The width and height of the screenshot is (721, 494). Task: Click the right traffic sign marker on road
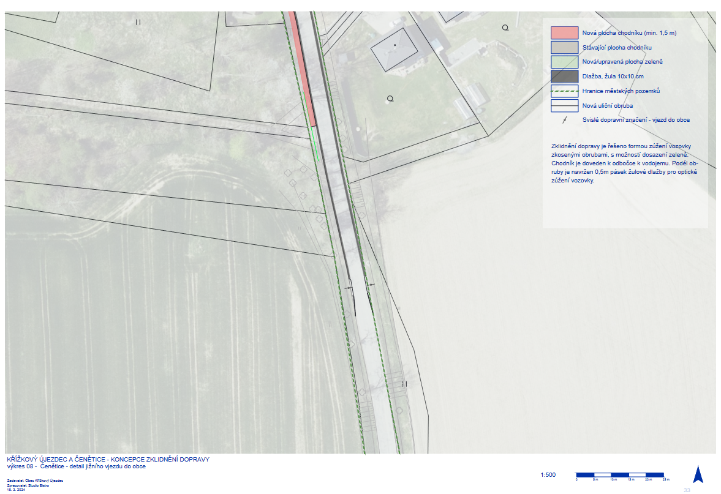click(x=370, y=284)
